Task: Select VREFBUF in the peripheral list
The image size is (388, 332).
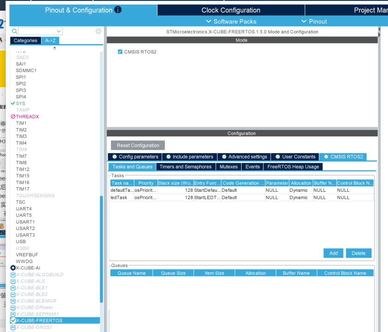Action: 27,255
